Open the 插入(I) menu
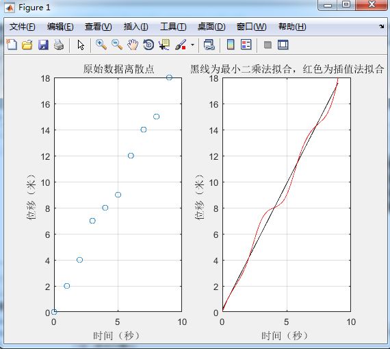Screen dimensions: 390x349 coord(135,27)
